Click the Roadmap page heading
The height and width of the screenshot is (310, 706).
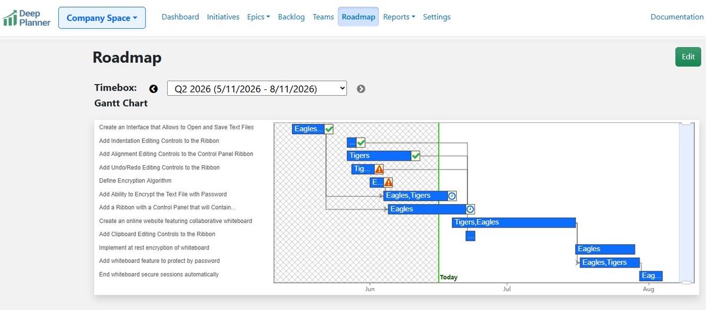[x=127, y=58]
